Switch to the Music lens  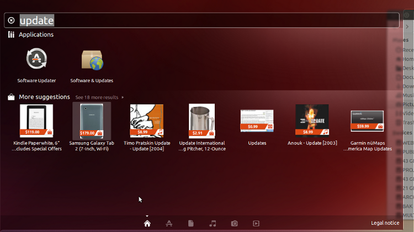(213, 224)
